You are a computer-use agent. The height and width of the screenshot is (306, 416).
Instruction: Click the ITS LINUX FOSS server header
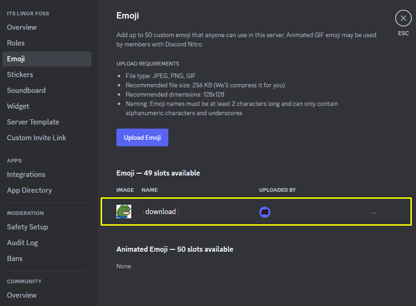click(28, 13)
